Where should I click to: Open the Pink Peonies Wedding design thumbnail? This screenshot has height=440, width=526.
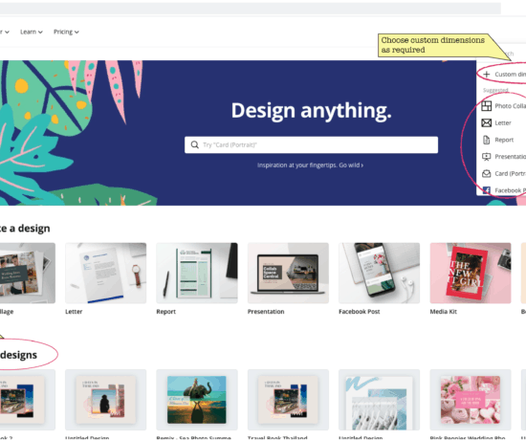(471, 400)
